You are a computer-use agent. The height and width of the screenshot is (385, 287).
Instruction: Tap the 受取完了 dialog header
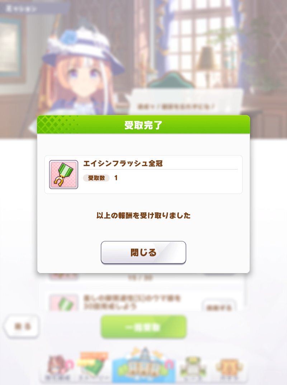(x=143, y=125)
